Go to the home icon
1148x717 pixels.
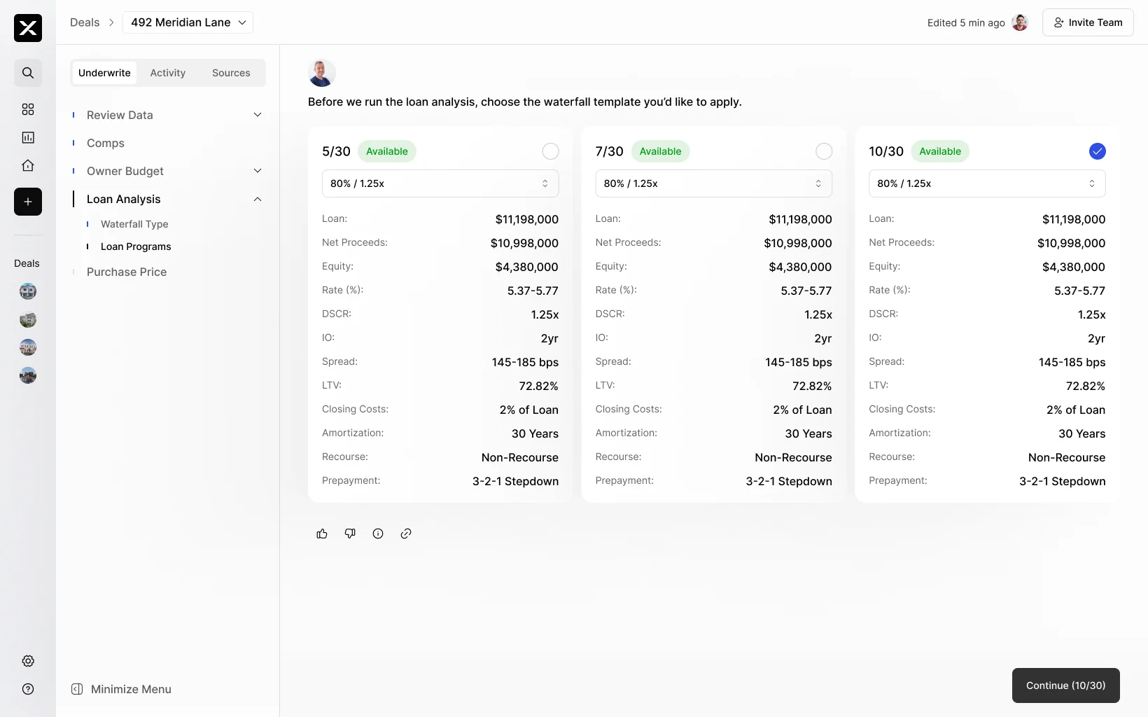[x=28, y=165]
